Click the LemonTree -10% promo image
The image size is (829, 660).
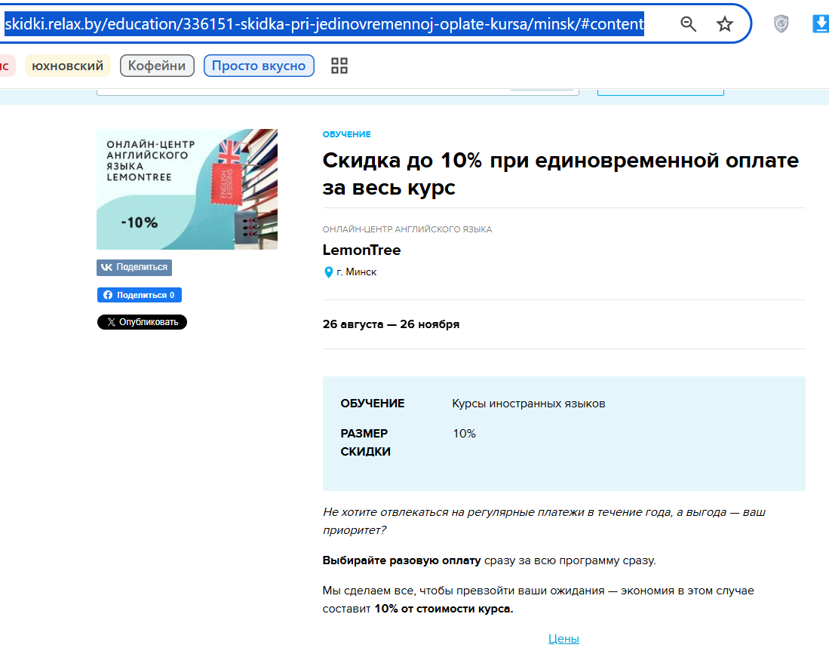tap(186, 189)
